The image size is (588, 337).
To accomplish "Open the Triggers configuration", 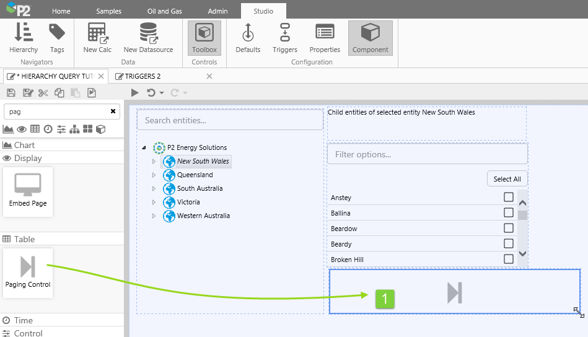I will click(285, 38).
